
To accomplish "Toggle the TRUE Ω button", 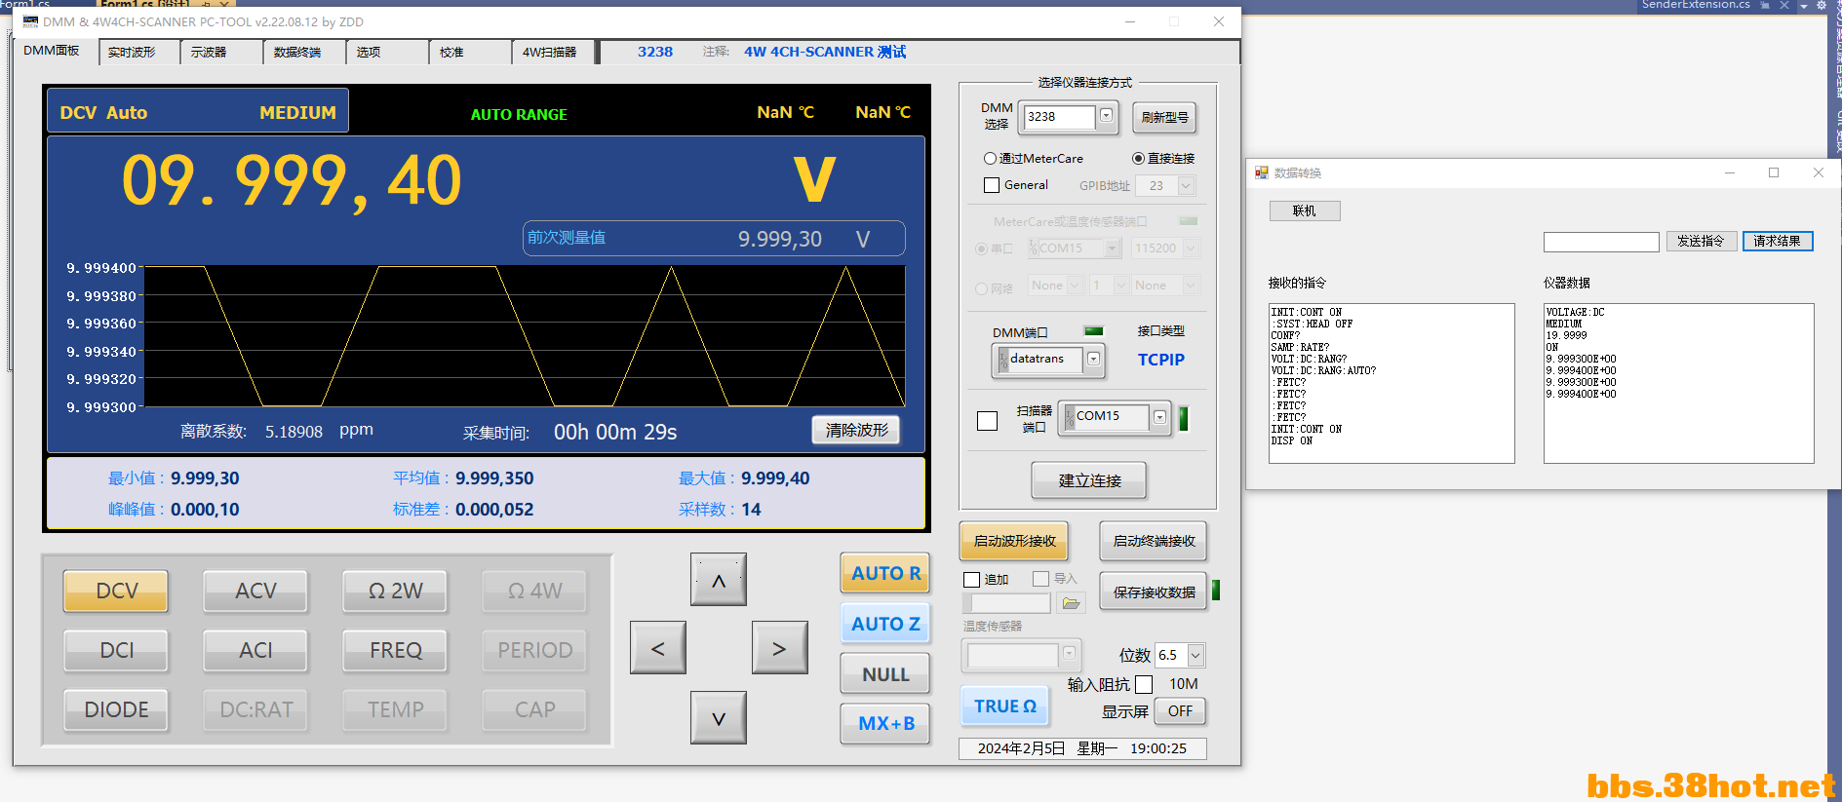I will click(x=1004, y=707).
